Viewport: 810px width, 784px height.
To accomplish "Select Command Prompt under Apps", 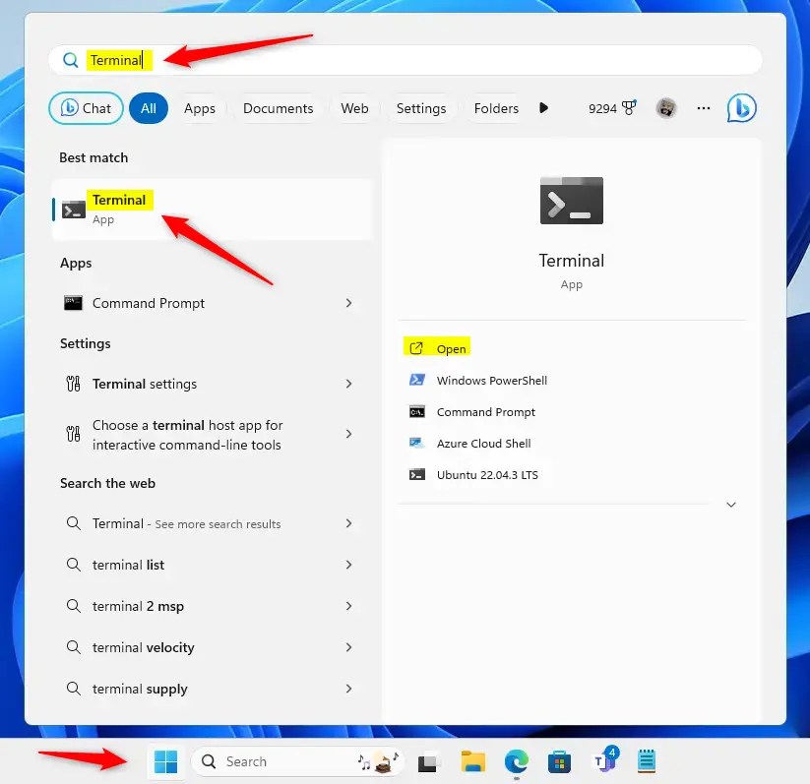I will (x=146, y=303).
